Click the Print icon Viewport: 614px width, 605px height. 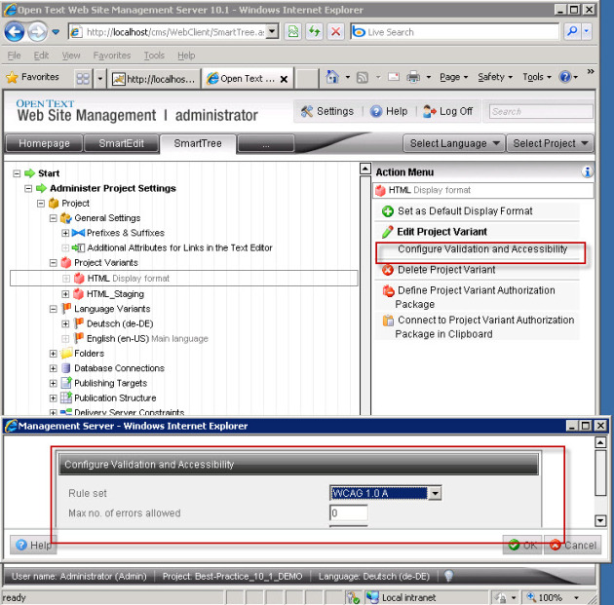pos(413,77)
